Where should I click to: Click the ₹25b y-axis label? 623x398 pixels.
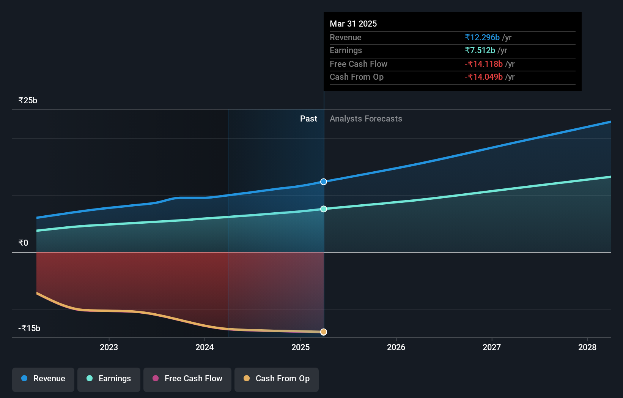(28, 101)
